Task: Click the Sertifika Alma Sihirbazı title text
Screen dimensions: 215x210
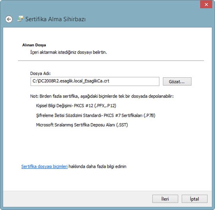Action: (55, 19)
